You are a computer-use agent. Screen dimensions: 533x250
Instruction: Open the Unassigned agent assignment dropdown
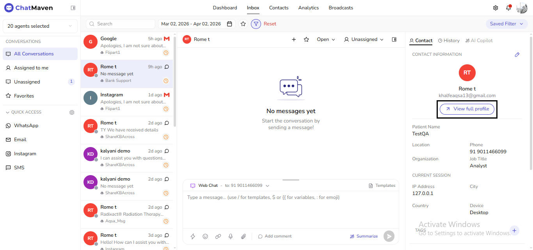[x=363, y=39]
